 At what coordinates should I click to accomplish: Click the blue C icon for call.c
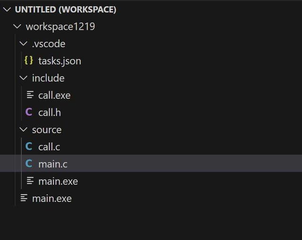(x=29, y=147)
